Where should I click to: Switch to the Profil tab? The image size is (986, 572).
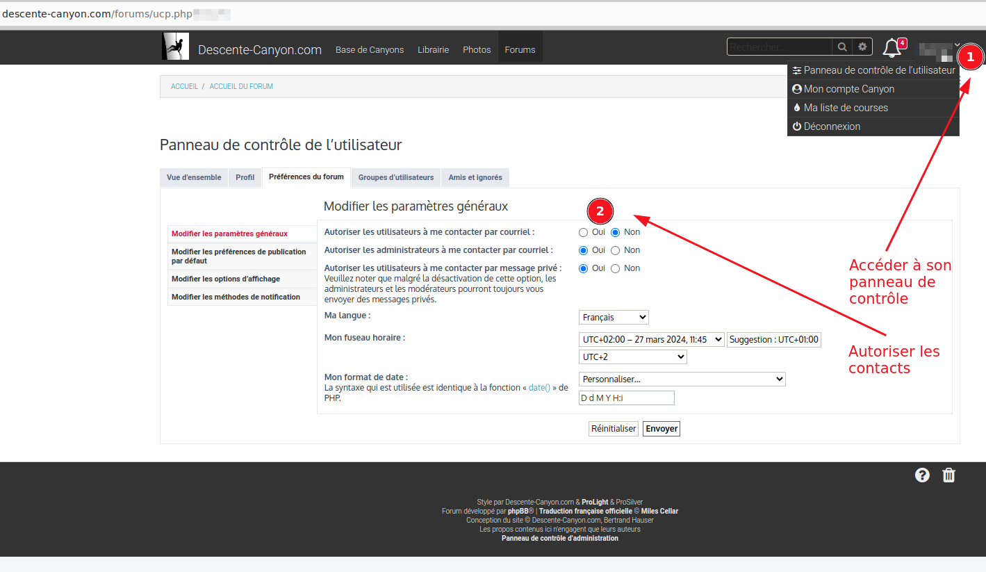[245, 178]
